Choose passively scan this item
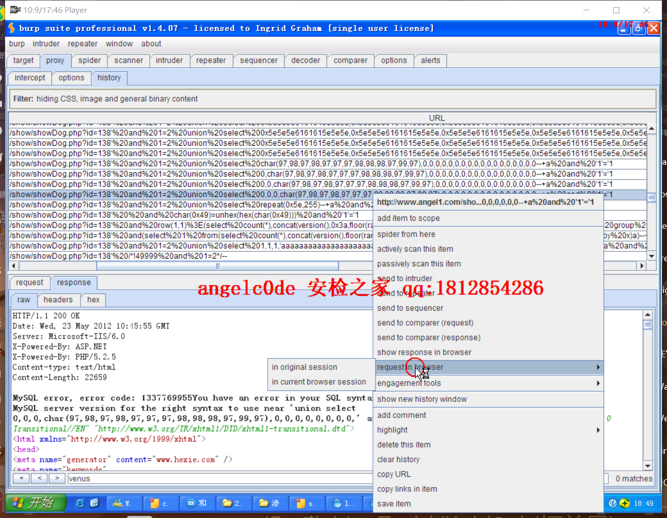Screen dimensions: 667x518 tap(488, 264)
